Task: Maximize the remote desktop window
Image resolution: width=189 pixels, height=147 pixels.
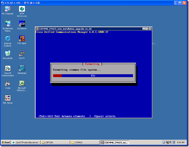Action: point(180,3)
